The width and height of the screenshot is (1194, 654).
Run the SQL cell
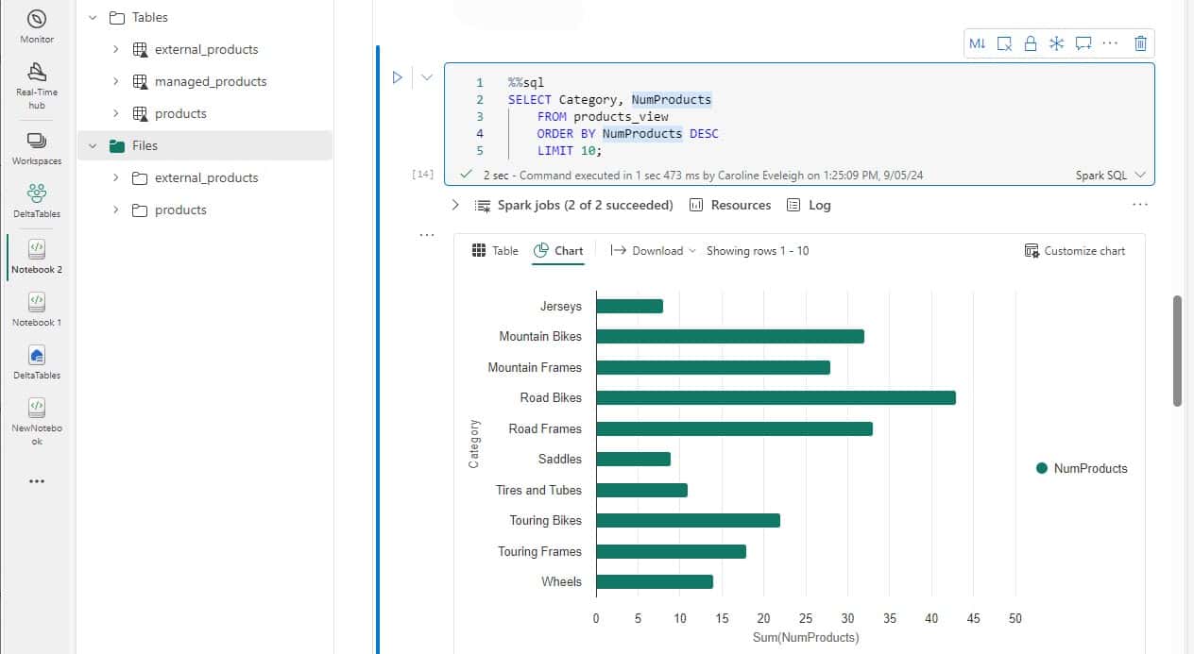coord(398,77)
